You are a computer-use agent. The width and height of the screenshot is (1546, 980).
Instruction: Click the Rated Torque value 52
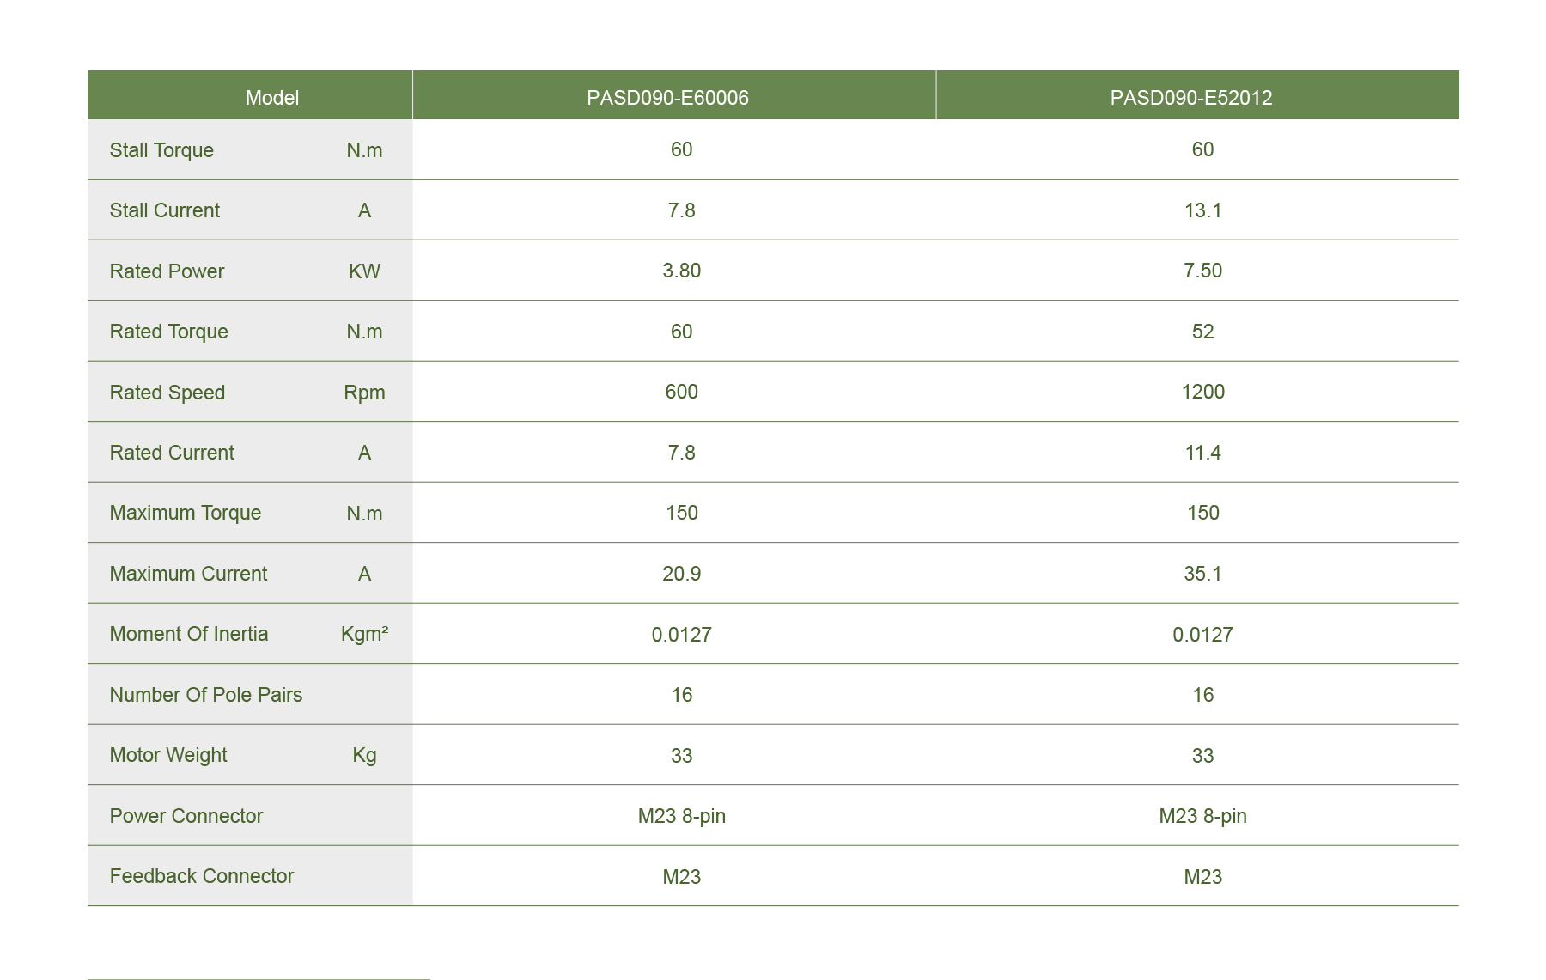coord(1202,332)
